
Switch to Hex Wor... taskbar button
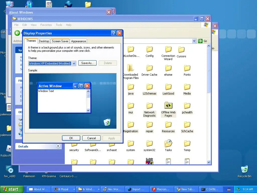click(112, 189)
